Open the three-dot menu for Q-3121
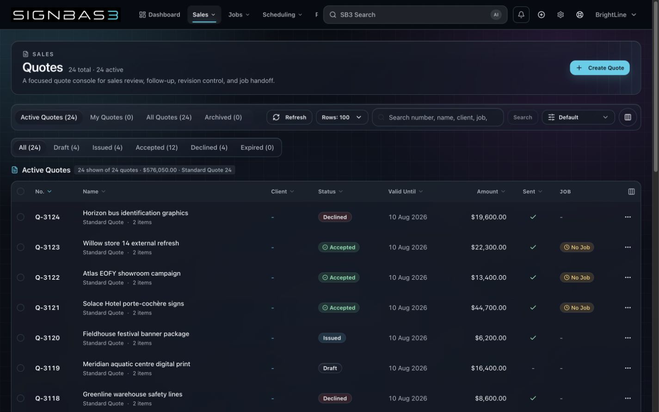This screenshot has height=412, width=659. click(628, 307)
